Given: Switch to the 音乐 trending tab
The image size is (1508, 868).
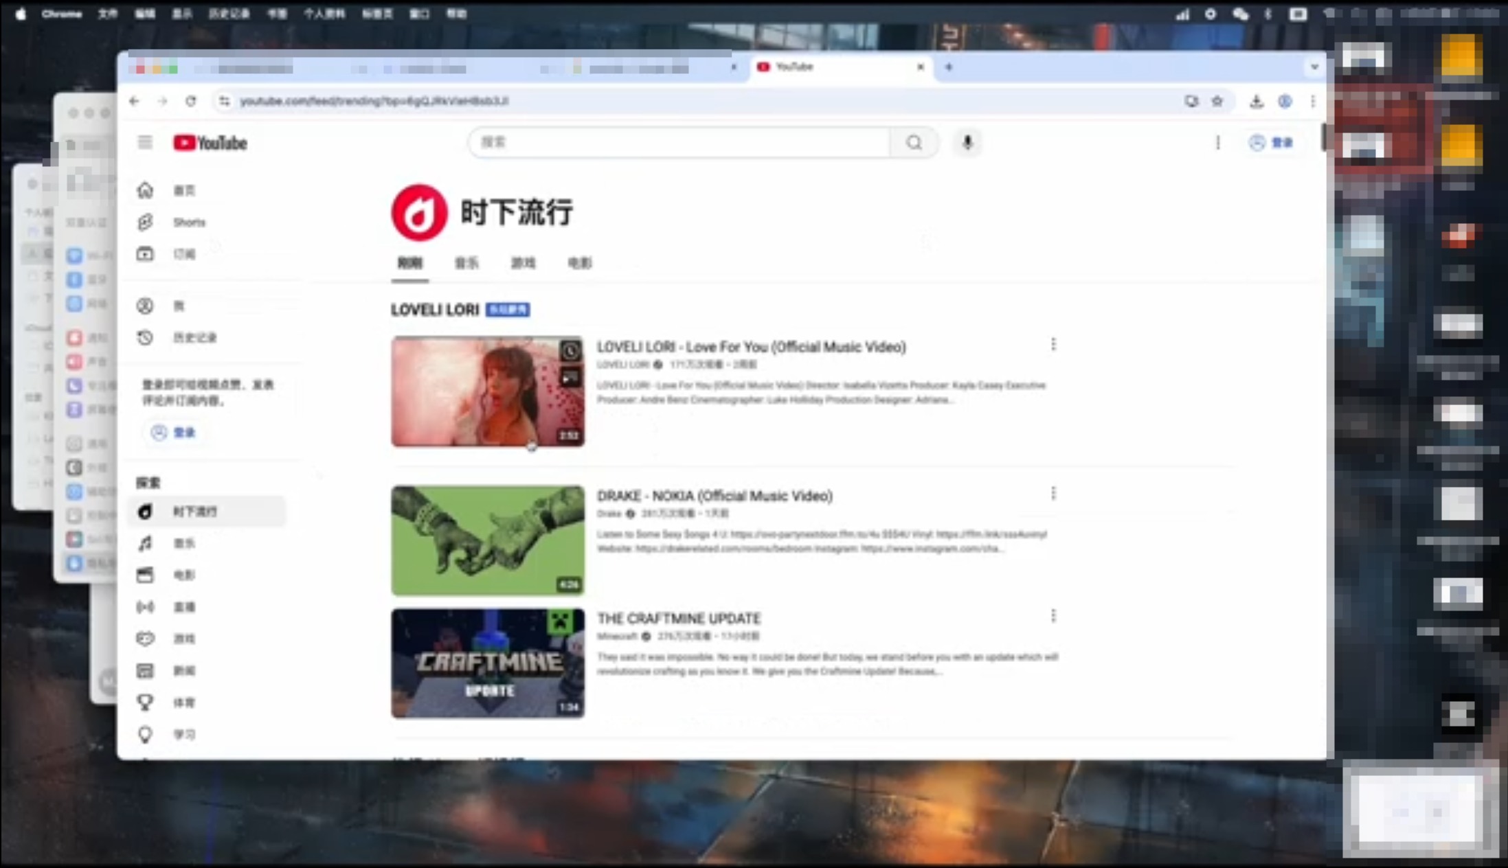Looking at the screenshot, I should click(466, 263).
